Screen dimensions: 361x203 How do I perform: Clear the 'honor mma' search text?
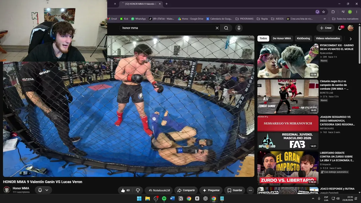[x=217, y=28]
